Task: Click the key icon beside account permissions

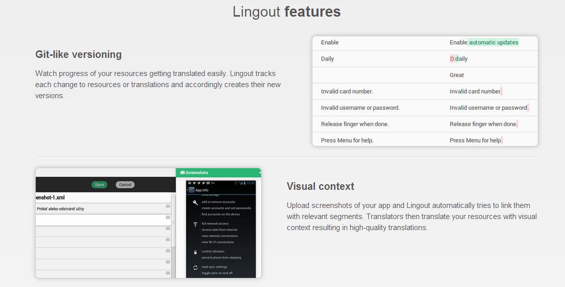Action: (x=195, y=202)
